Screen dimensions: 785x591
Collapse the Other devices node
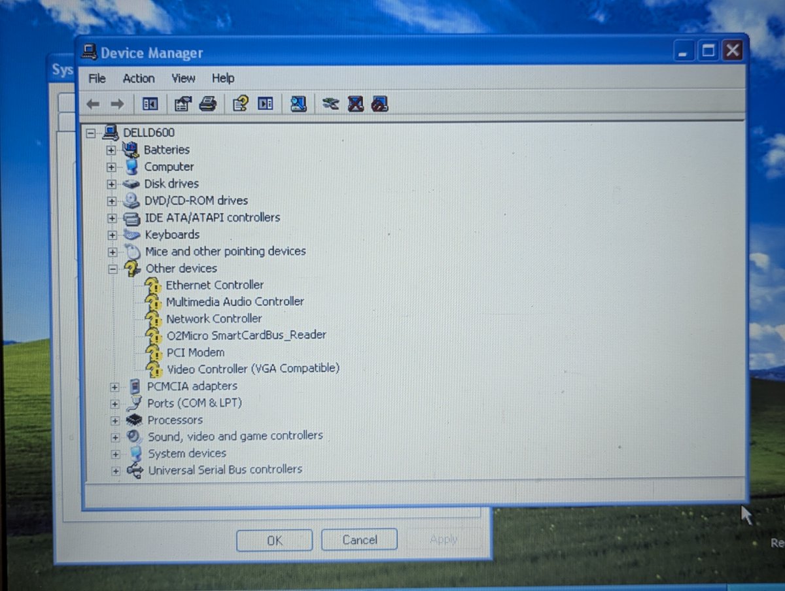[113, 269]
